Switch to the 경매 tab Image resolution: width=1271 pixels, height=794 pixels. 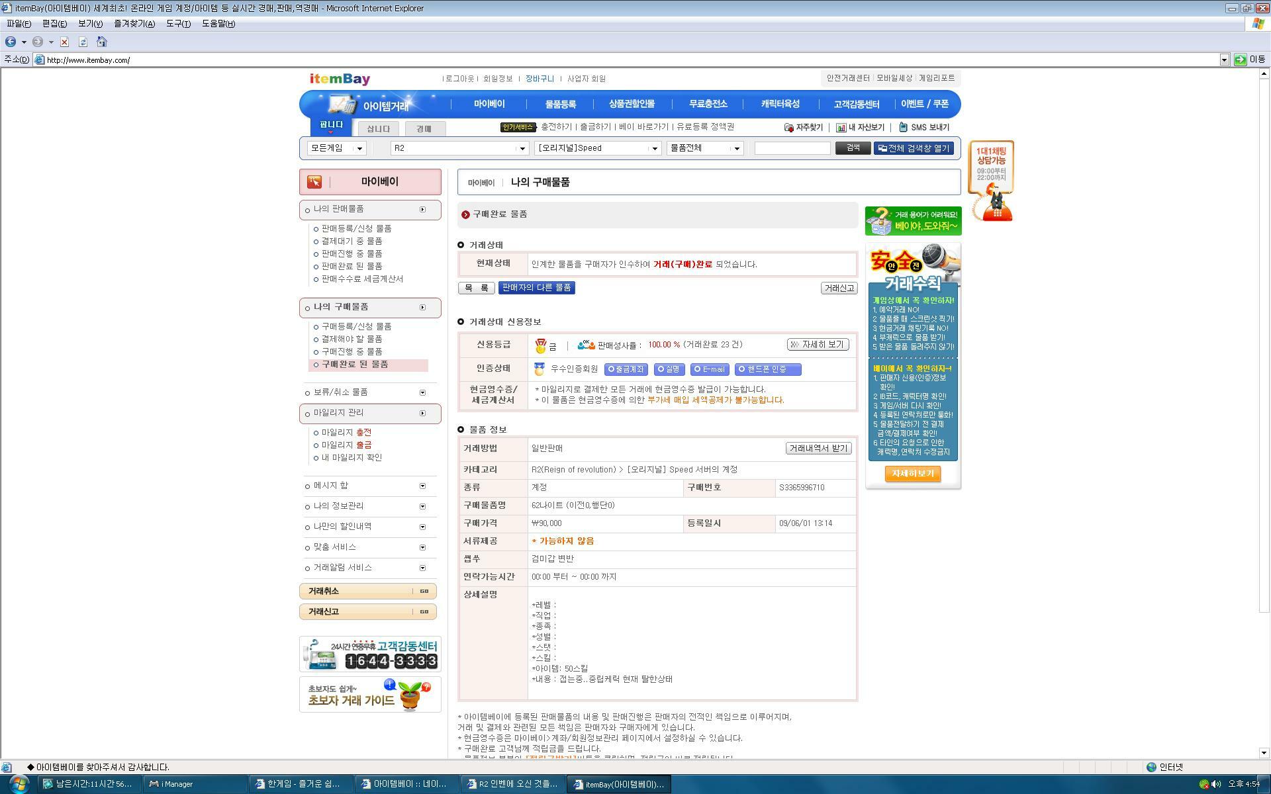424,128
